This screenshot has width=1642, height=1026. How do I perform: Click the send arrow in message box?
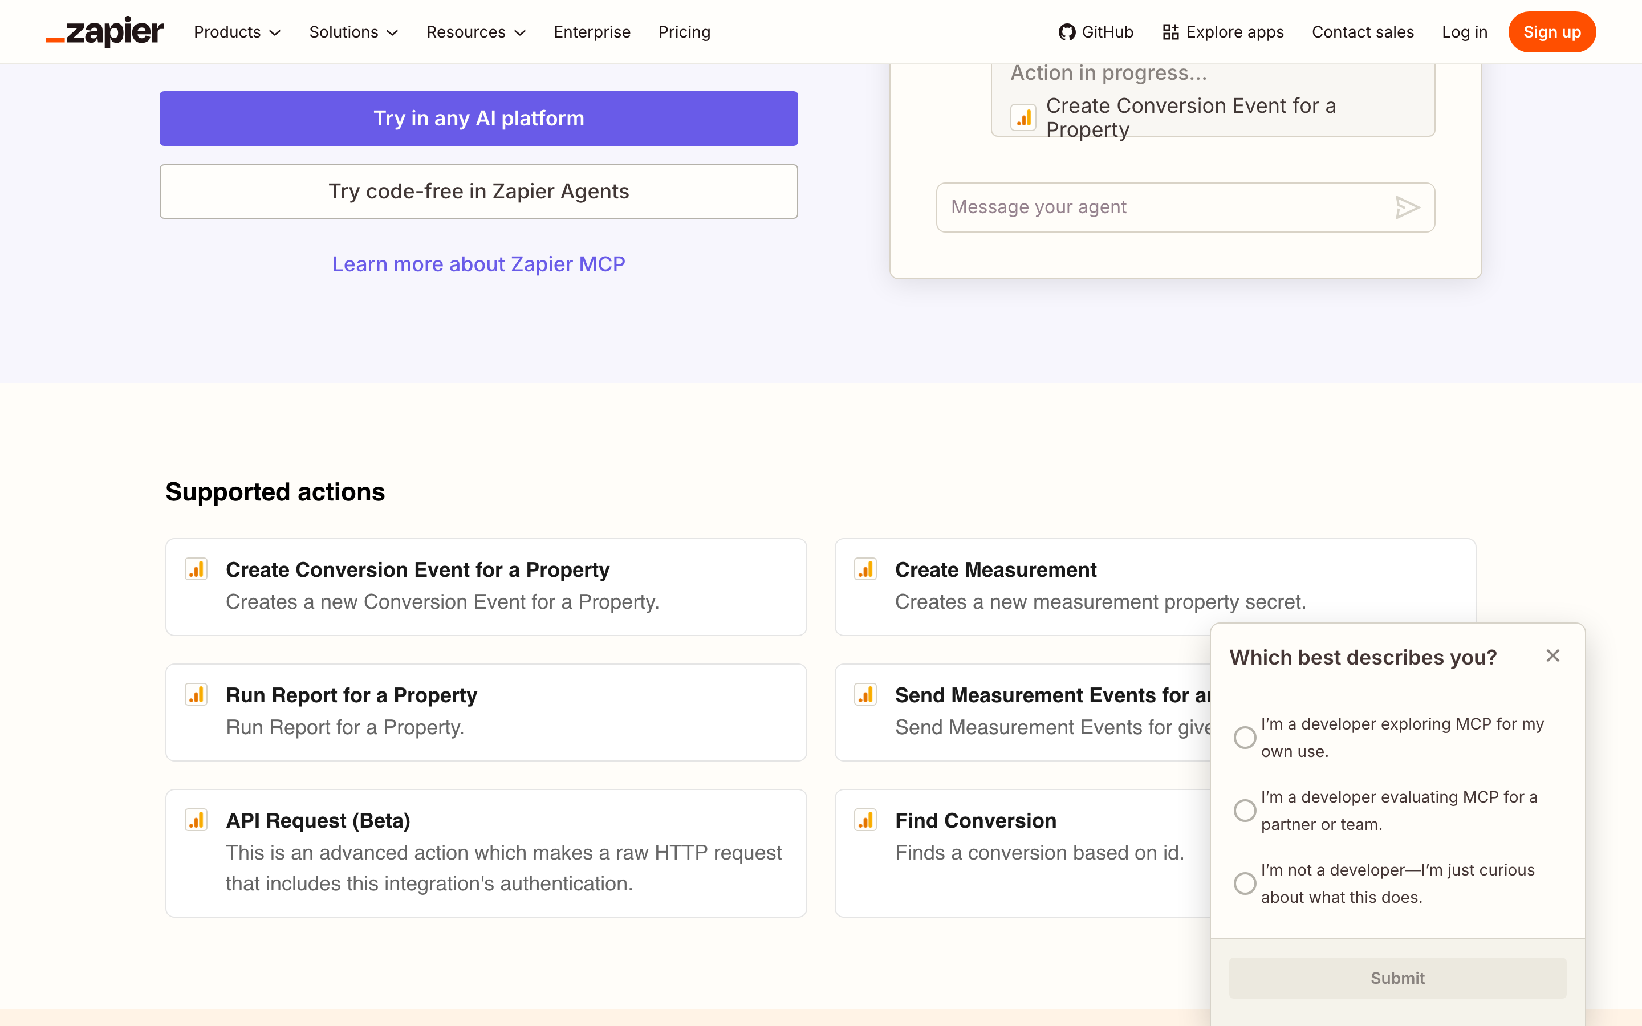[x=1407, y=207]
